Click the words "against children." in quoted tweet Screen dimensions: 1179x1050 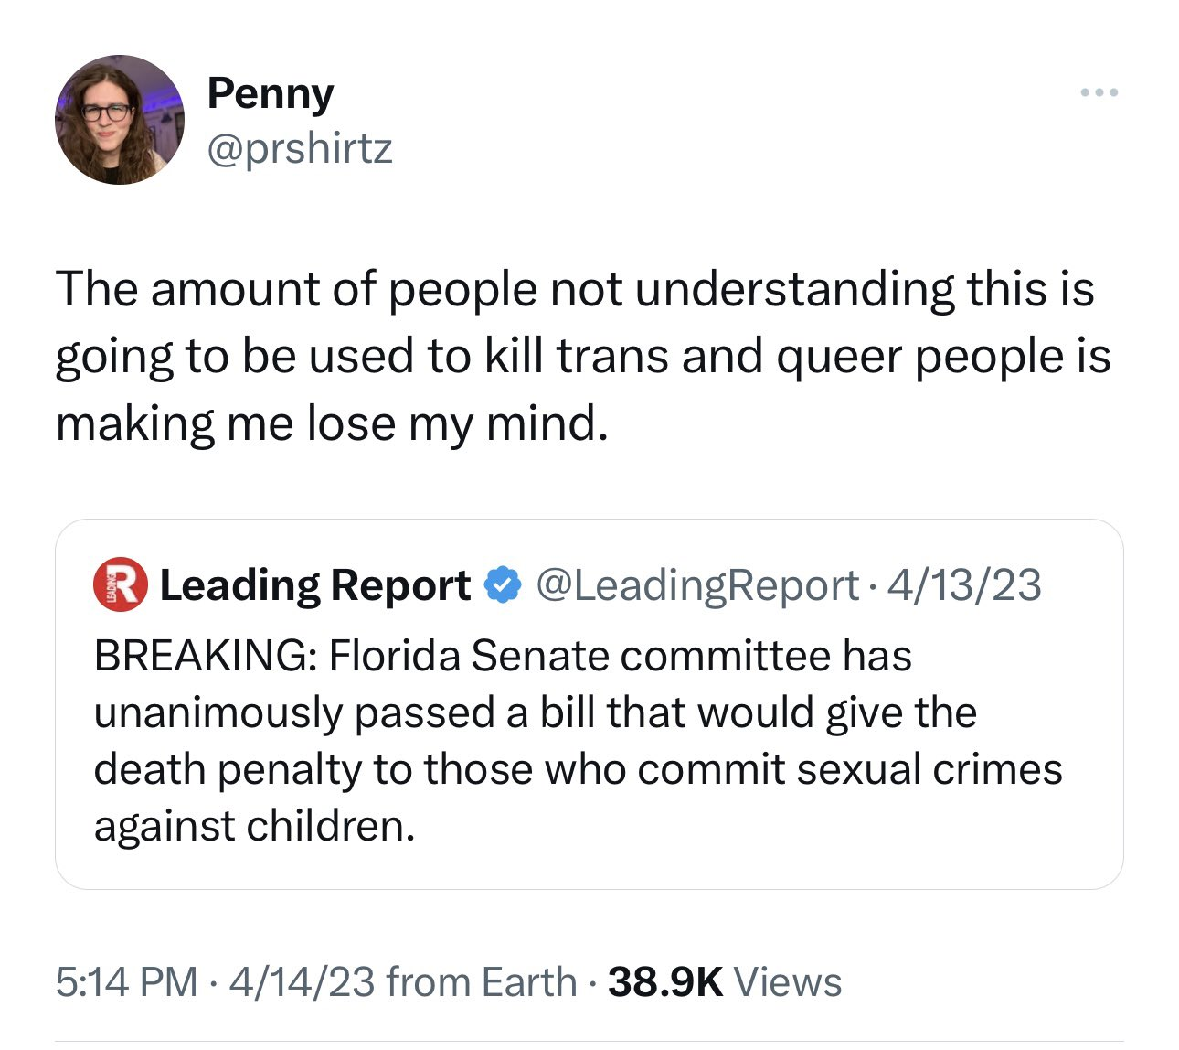pos(254,826)
